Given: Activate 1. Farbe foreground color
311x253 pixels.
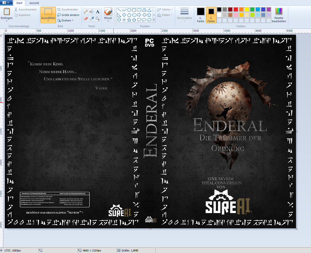Looking at the screenshot, I should click(x=200, y=15).
